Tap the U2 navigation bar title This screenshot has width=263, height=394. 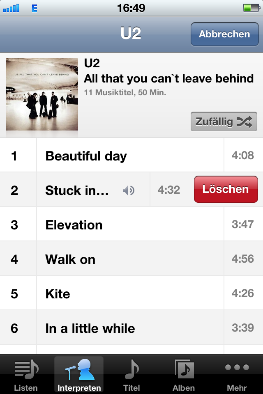coord(131,33)
